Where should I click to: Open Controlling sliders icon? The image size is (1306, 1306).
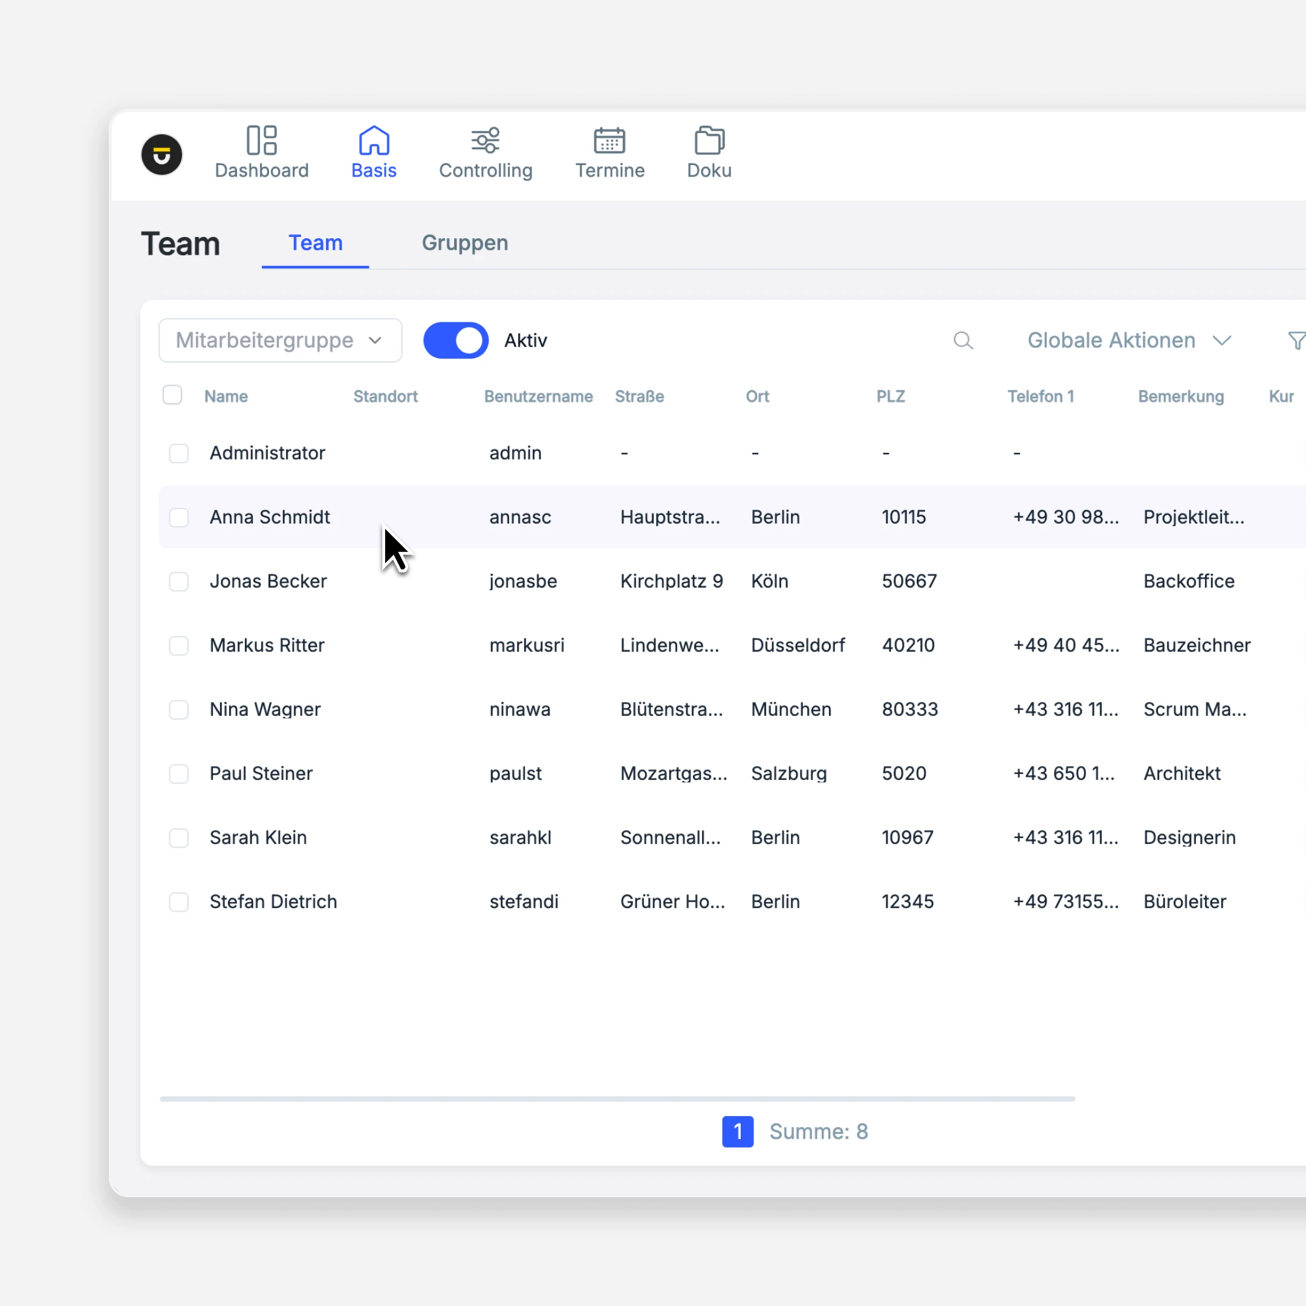tap(486, 141)
